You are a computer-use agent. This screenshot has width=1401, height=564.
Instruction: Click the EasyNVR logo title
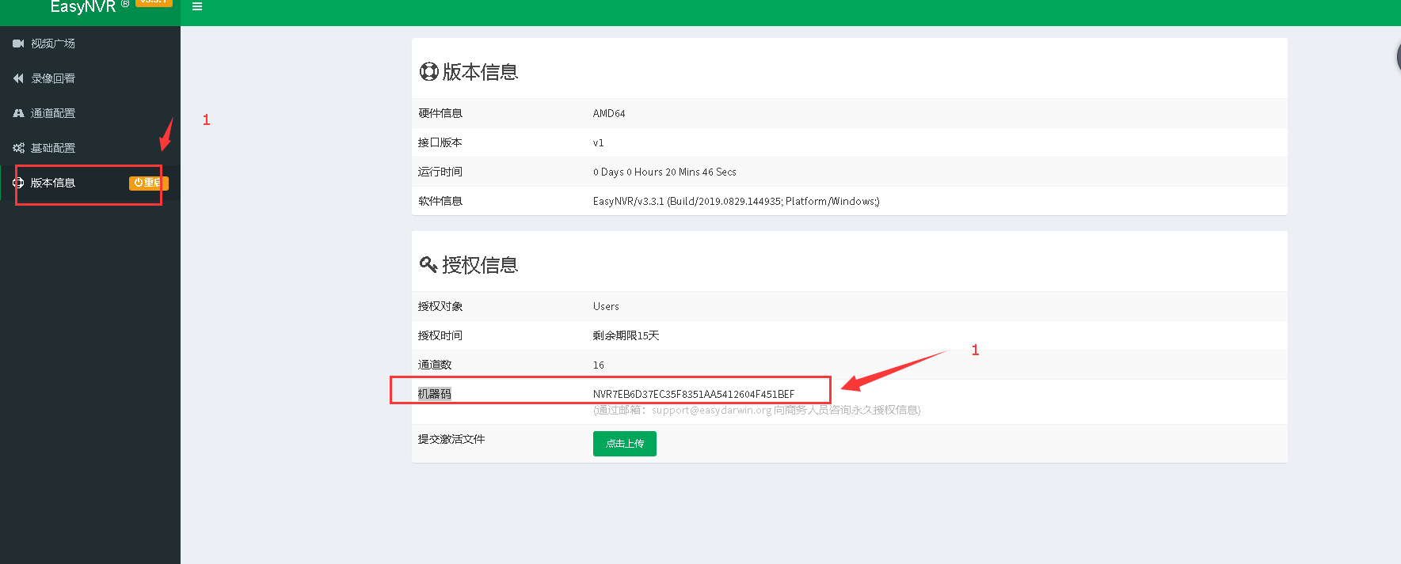[83, 7]
